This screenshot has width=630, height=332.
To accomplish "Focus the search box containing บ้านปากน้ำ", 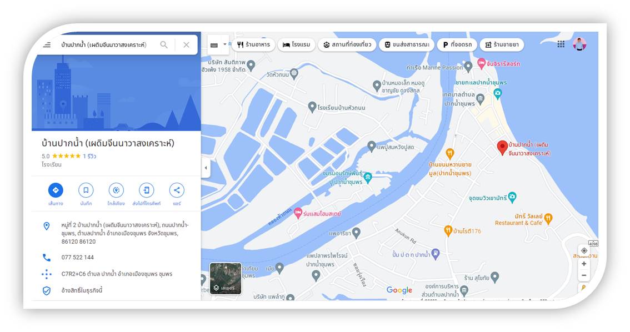I will tap(104, 44).
